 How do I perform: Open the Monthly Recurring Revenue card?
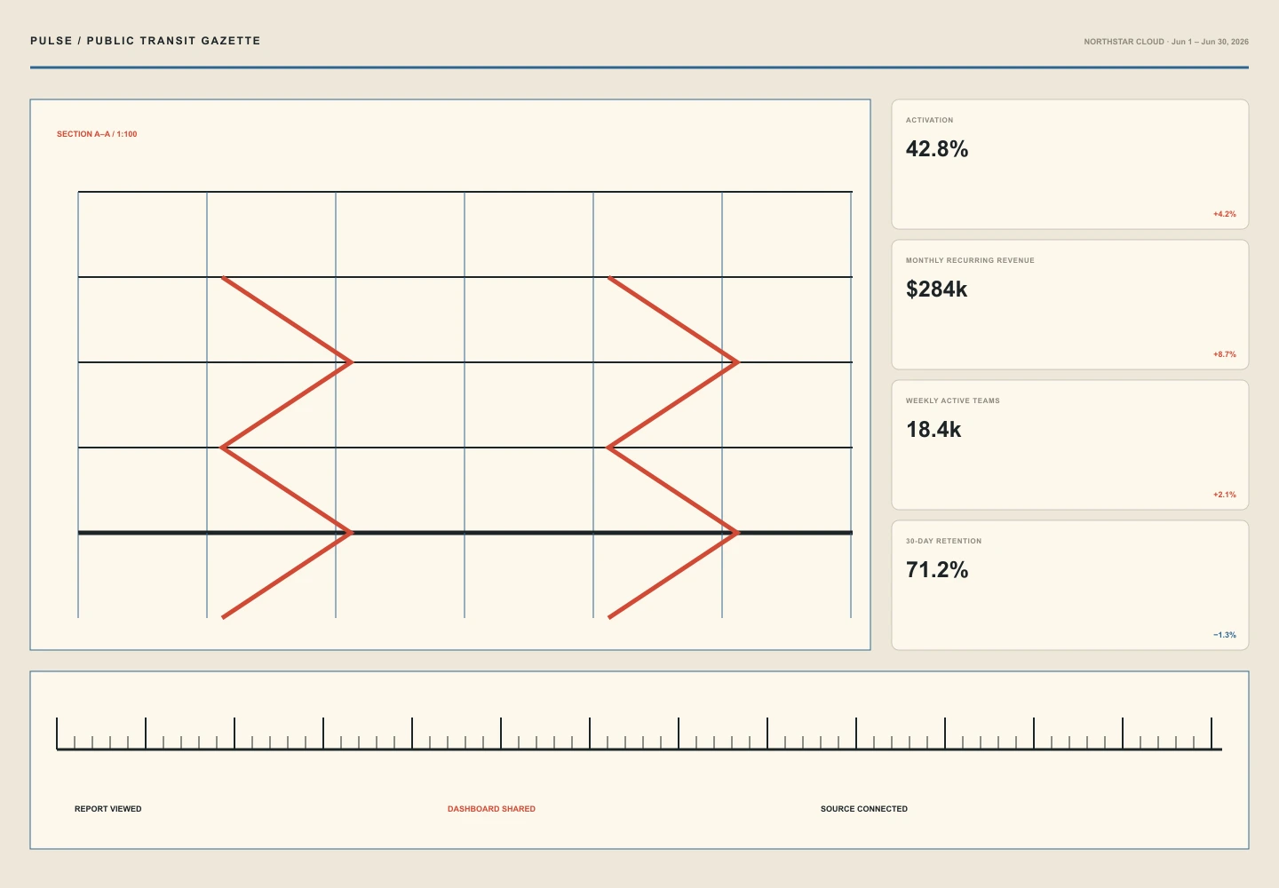coord(1070,305)
